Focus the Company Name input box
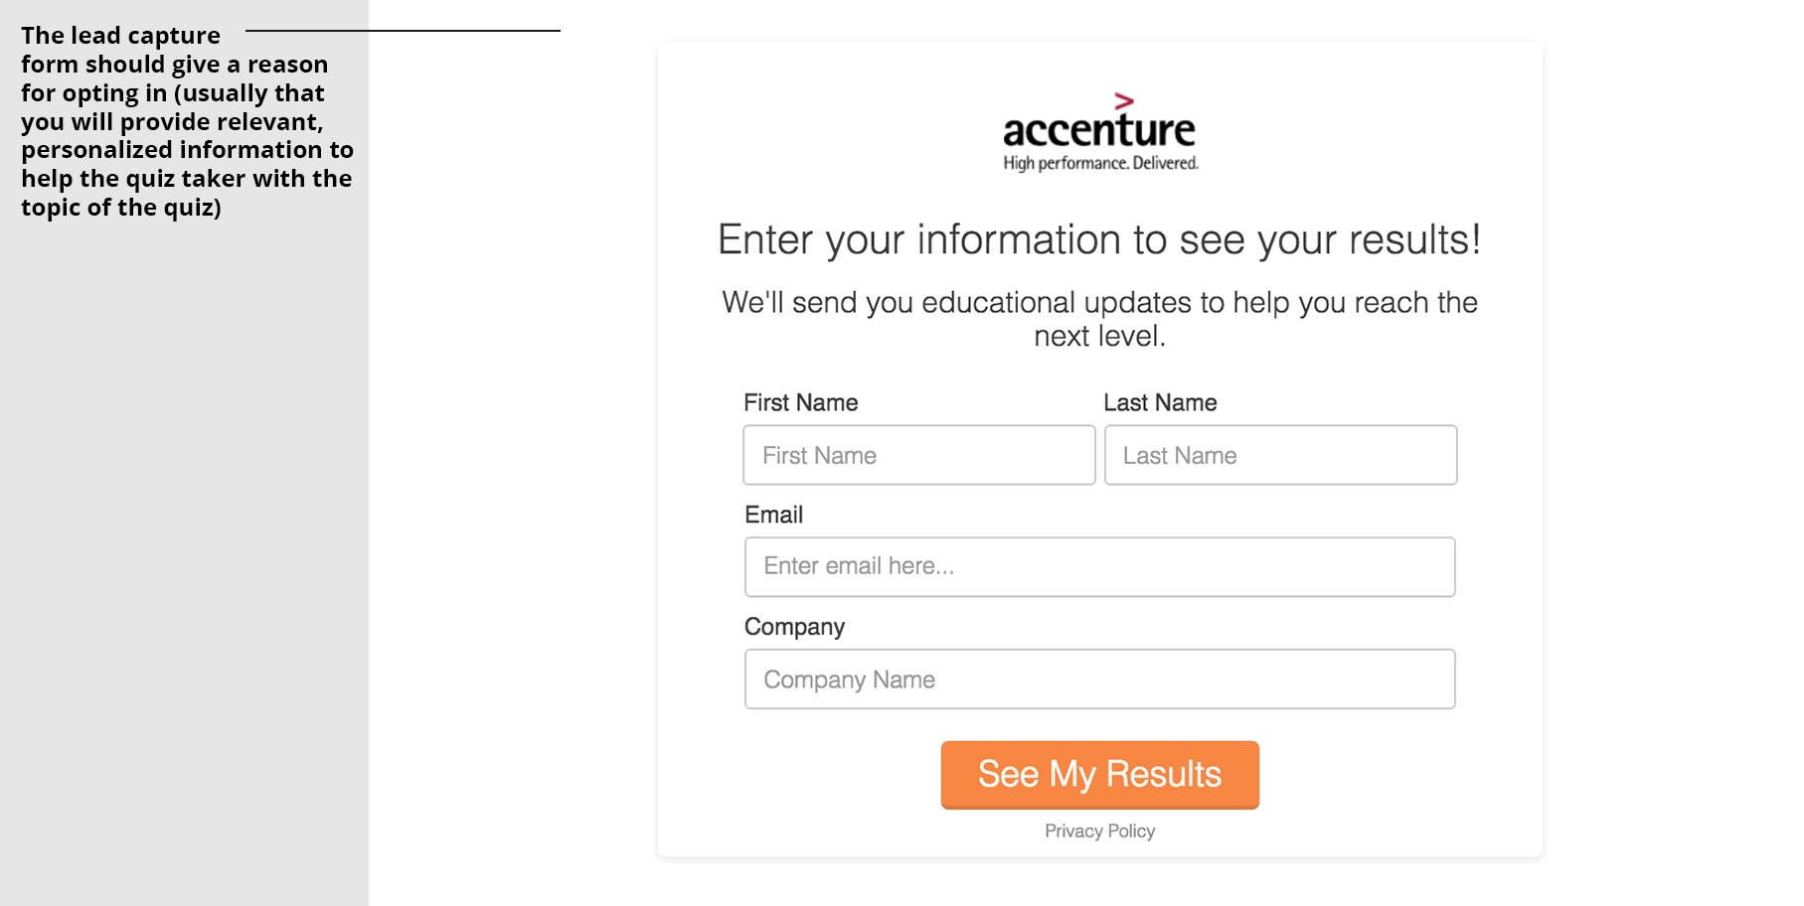 point(1099,679)
